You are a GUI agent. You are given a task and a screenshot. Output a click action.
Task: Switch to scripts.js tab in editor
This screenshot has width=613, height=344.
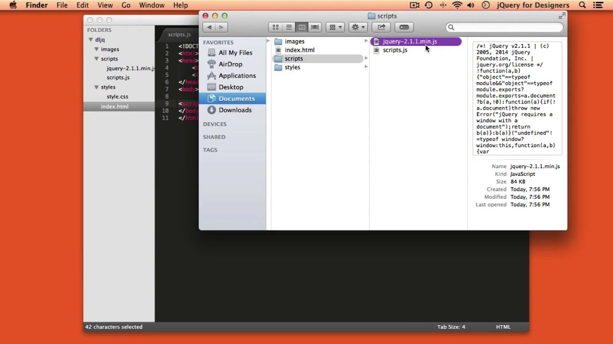180,34
